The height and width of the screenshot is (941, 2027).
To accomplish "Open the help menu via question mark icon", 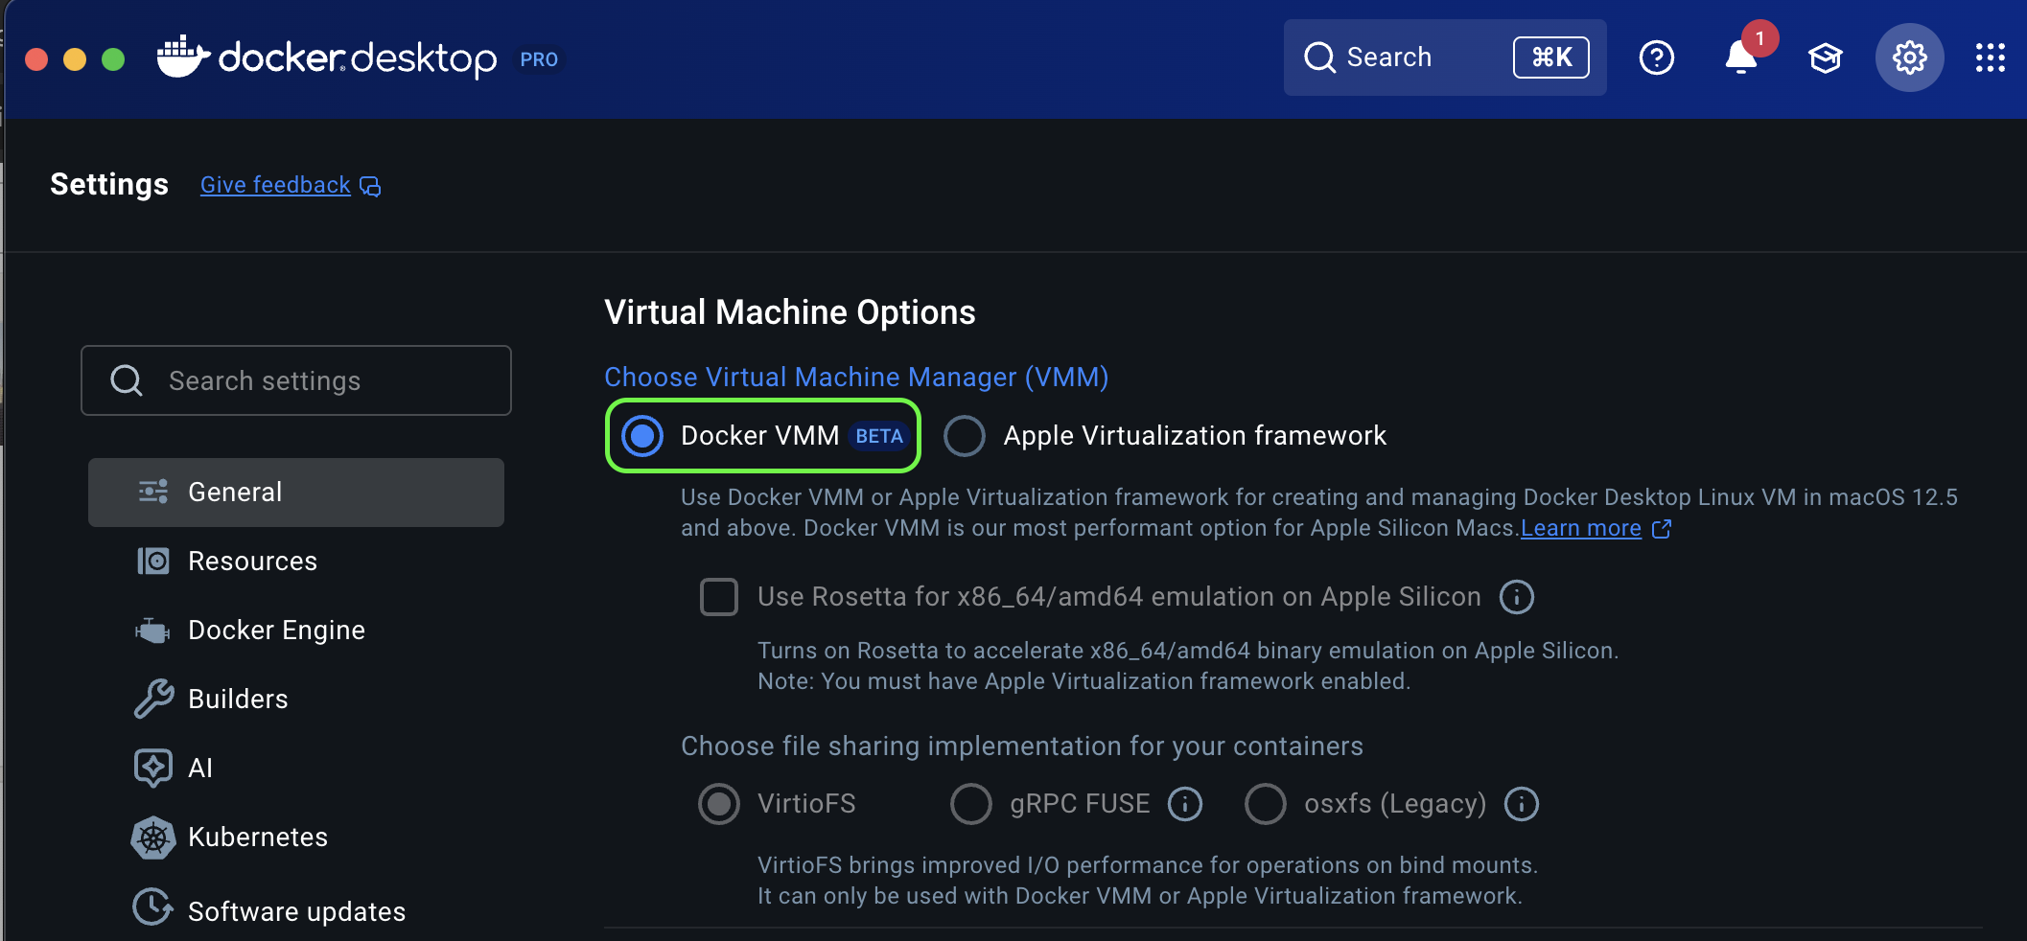I will coord(1657,57).
